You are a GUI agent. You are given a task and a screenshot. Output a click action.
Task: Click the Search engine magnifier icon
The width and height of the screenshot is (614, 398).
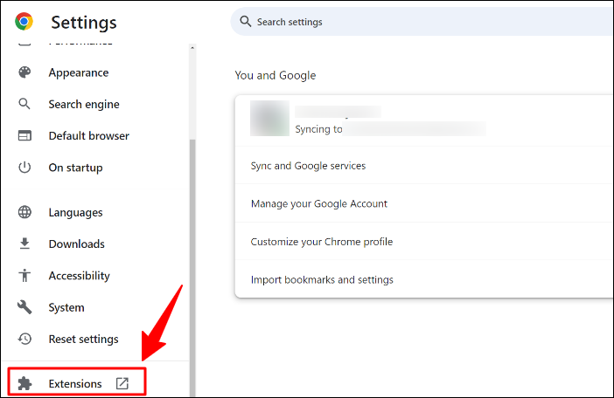coord(25,105)
